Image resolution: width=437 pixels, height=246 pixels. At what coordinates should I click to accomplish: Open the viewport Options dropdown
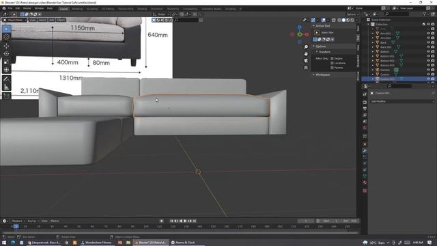[352, 14]
